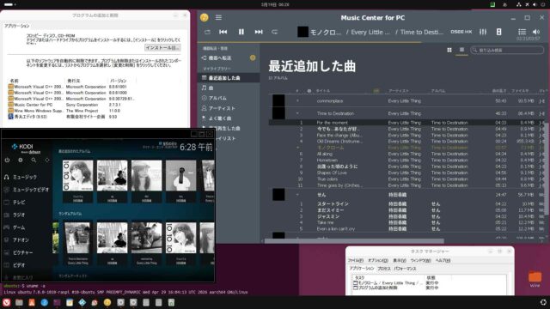Select プログラムの追加と削除 task row
The image size is (550, 309).
(x=396, y=288)
